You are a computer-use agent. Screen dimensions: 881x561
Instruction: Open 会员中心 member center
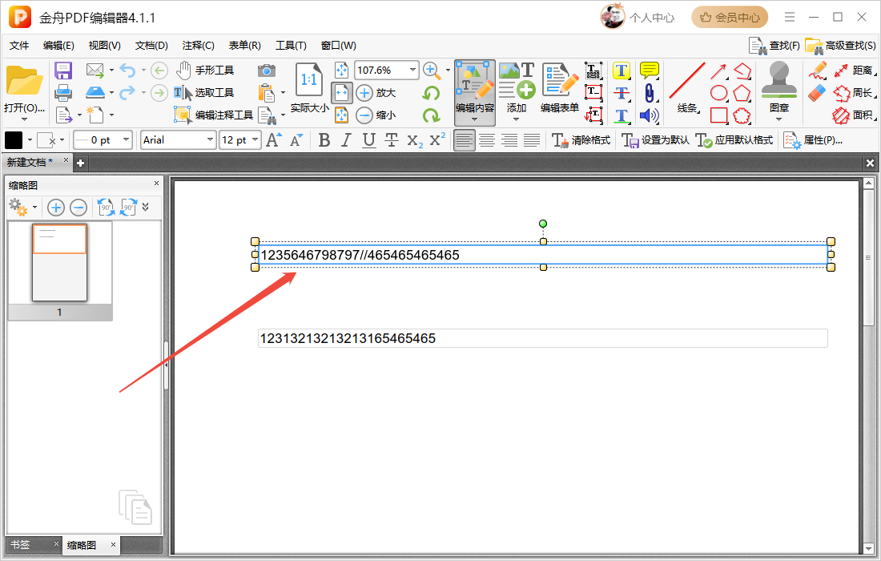tap(730, 17)
